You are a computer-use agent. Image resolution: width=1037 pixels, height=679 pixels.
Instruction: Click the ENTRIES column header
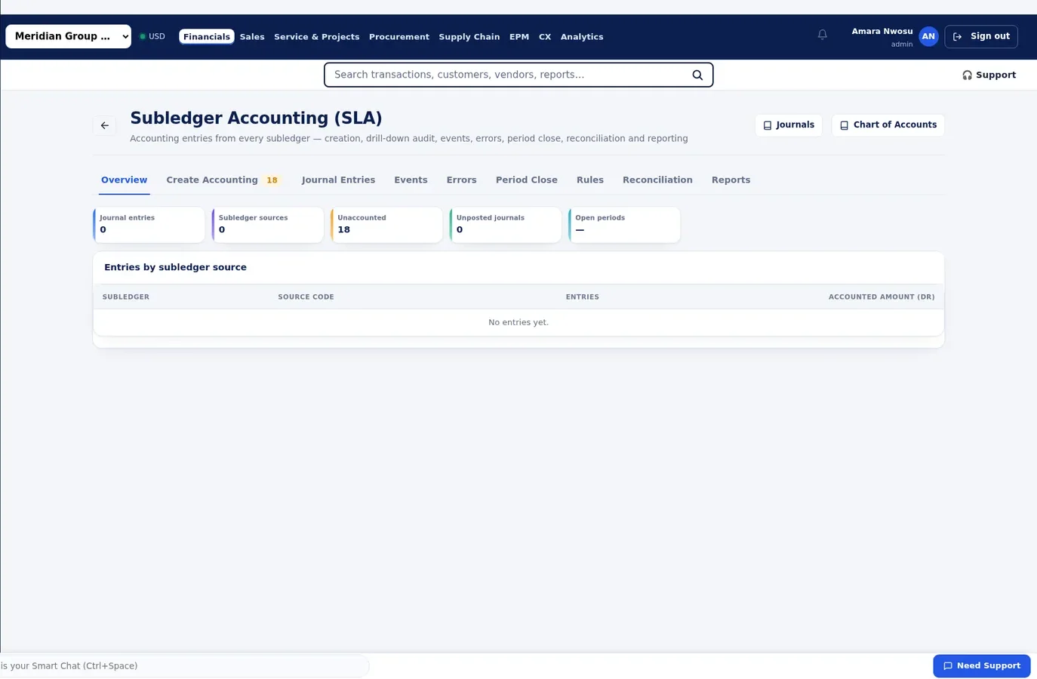coord(583,297)
